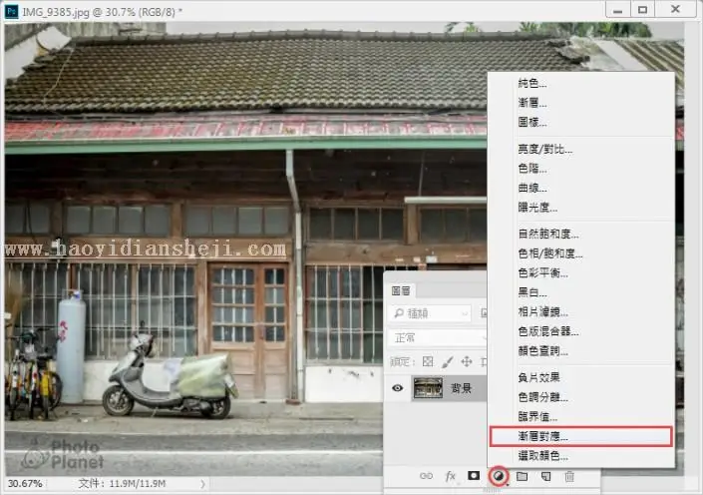Click the status bar arrow next to file size
Image resolution: width=703 pixels, height=495 pixels.
pyautogui.click(x=202, y=484)
